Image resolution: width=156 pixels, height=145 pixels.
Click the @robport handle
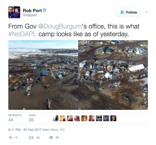[30, 15]
